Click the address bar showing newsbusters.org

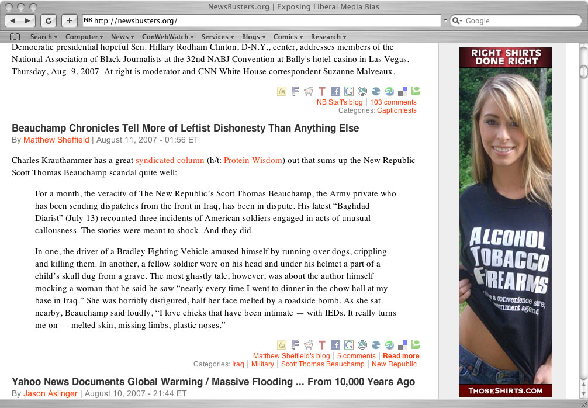point(262,20)
